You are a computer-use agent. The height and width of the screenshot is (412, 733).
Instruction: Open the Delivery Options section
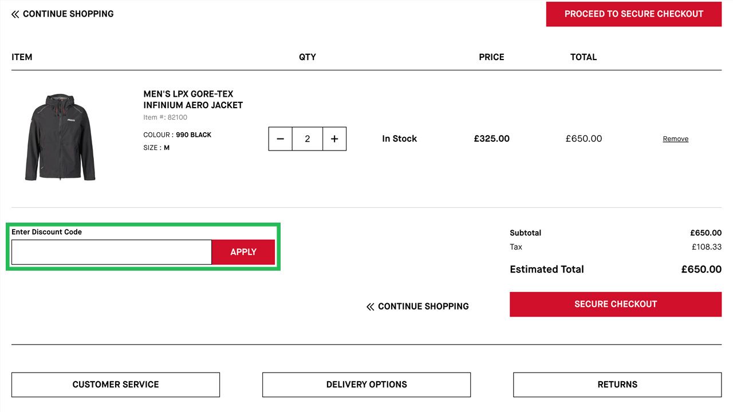point(366,385)
